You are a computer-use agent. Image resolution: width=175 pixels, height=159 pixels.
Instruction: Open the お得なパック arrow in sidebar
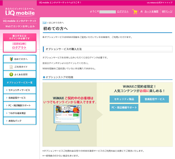tap(6, 121)
